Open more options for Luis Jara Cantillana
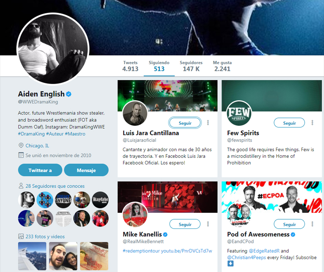The image size is (324, 272). pos(208,123)
